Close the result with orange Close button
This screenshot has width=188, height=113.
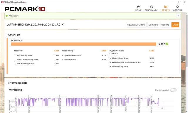click(175, 25)
